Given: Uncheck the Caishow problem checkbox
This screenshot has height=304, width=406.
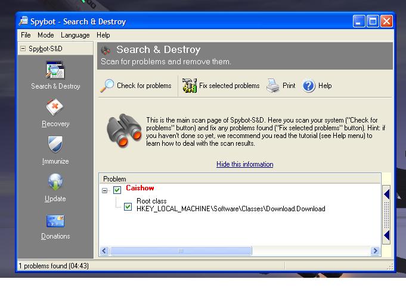Looking at the screenshot, I should (x=117, y=190).
